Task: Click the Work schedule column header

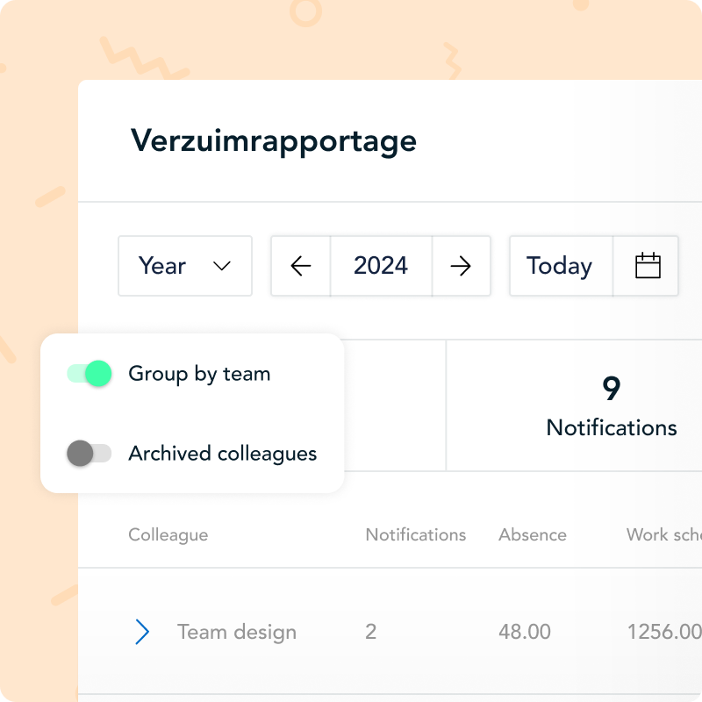Action: tap(663, 534)
